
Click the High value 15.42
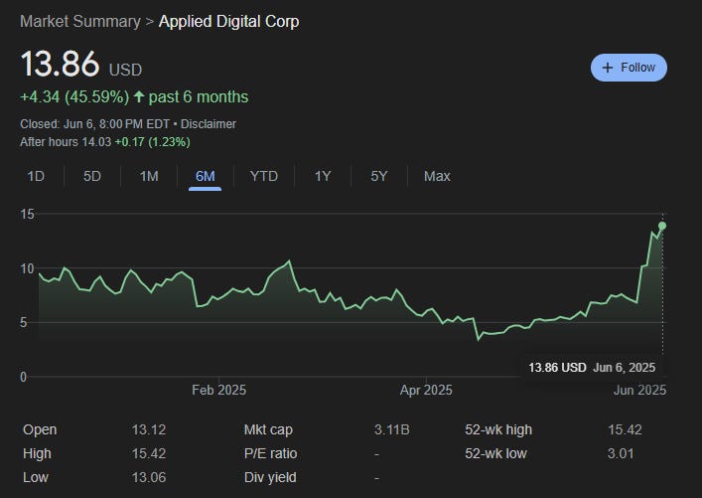(x=149, y=453)
